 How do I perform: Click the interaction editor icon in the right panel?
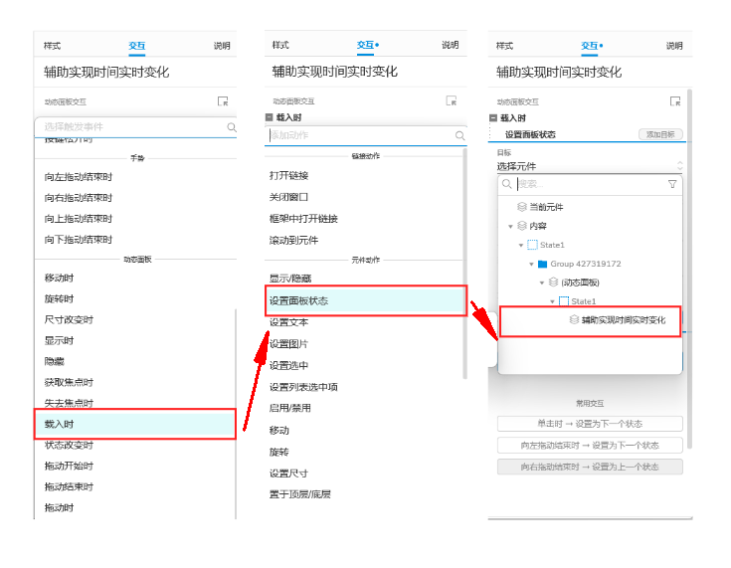pos(675,101)
